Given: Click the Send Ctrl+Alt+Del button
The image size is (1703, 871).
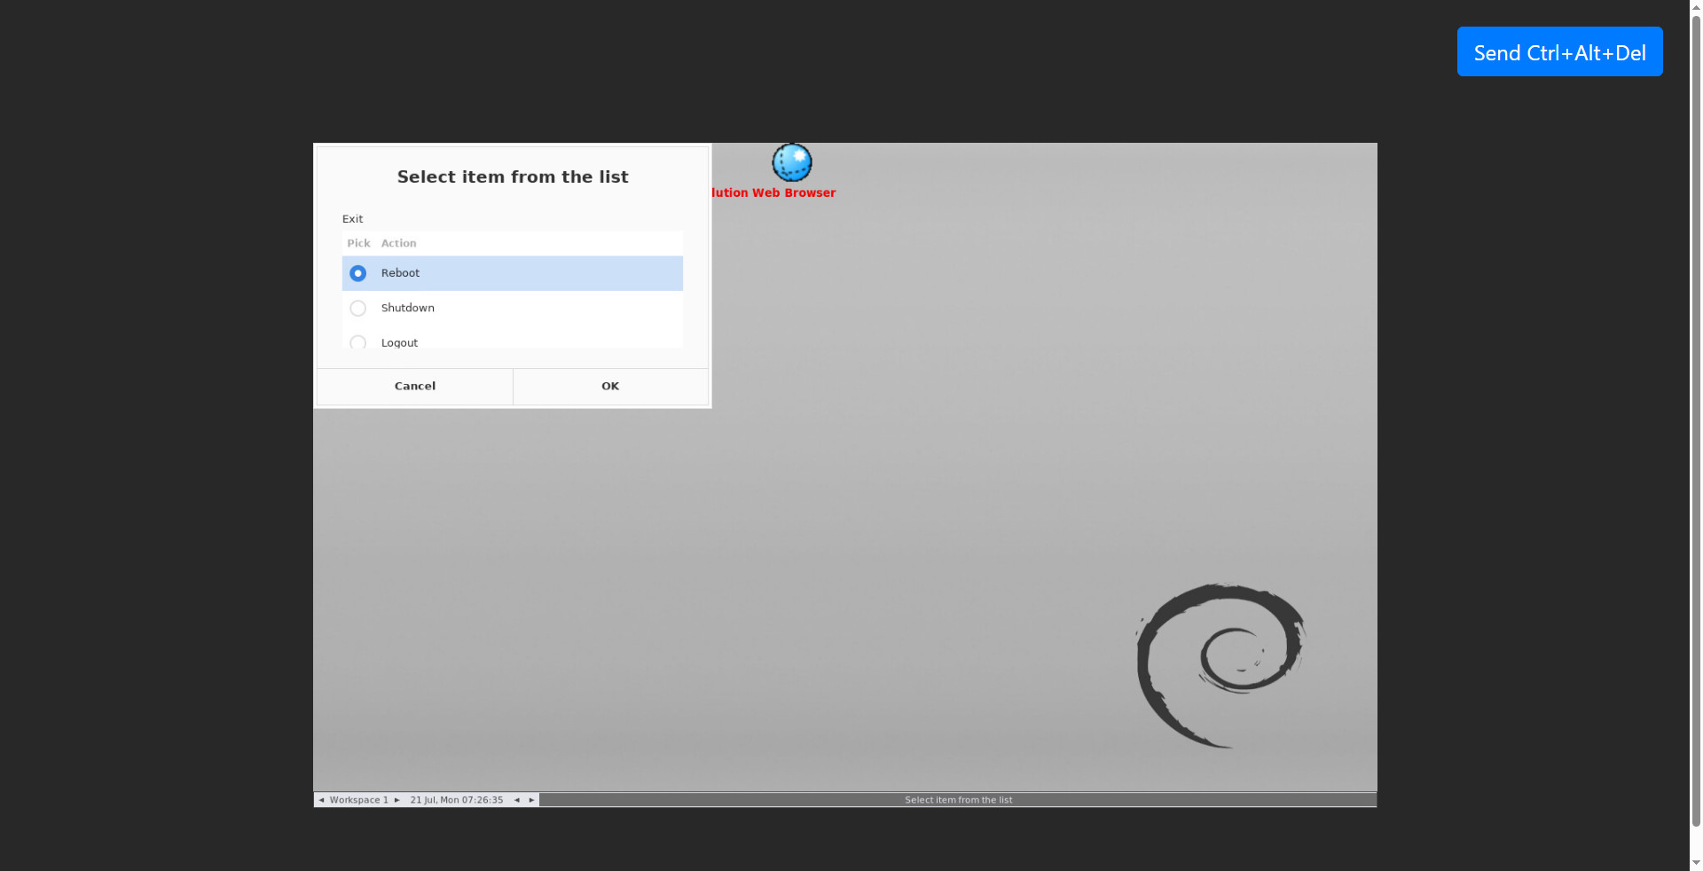Looking at the screenshot, I should (x=1559, y=52).
